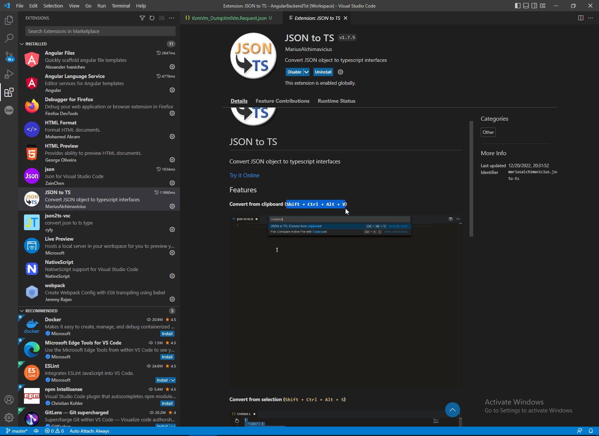Click the notifications bell in status bar
599x436 pixels.
tap(591, 431)
